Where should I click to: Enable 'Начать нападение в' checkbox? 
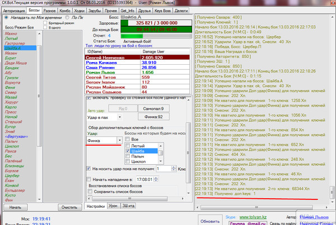point(88,179)
